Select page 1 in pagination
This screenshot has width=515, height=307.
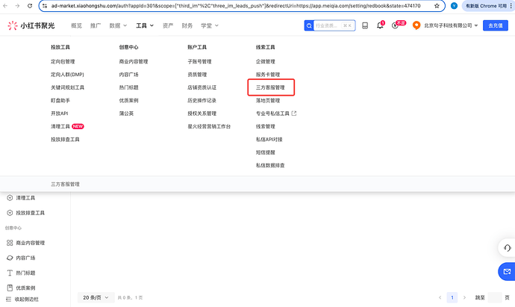tap(452, 297)
